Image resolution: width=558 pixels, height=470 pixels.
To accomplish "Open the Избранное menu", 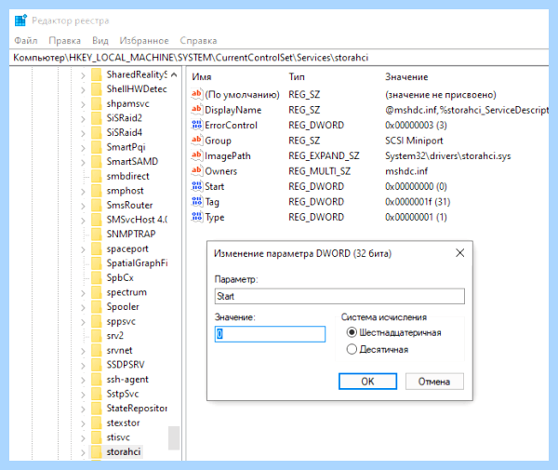I will point(144,41).
